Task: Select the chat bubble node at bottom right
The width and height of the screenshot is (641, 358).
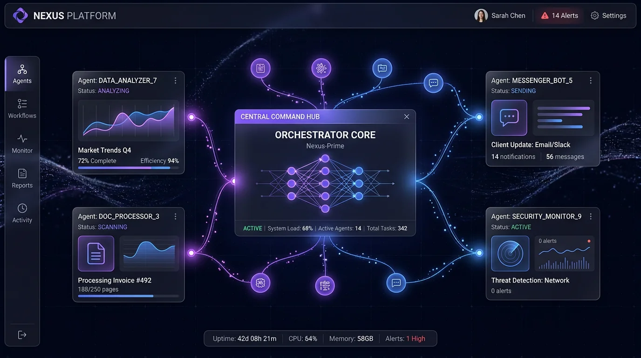Action: click(x=396, y=282)
